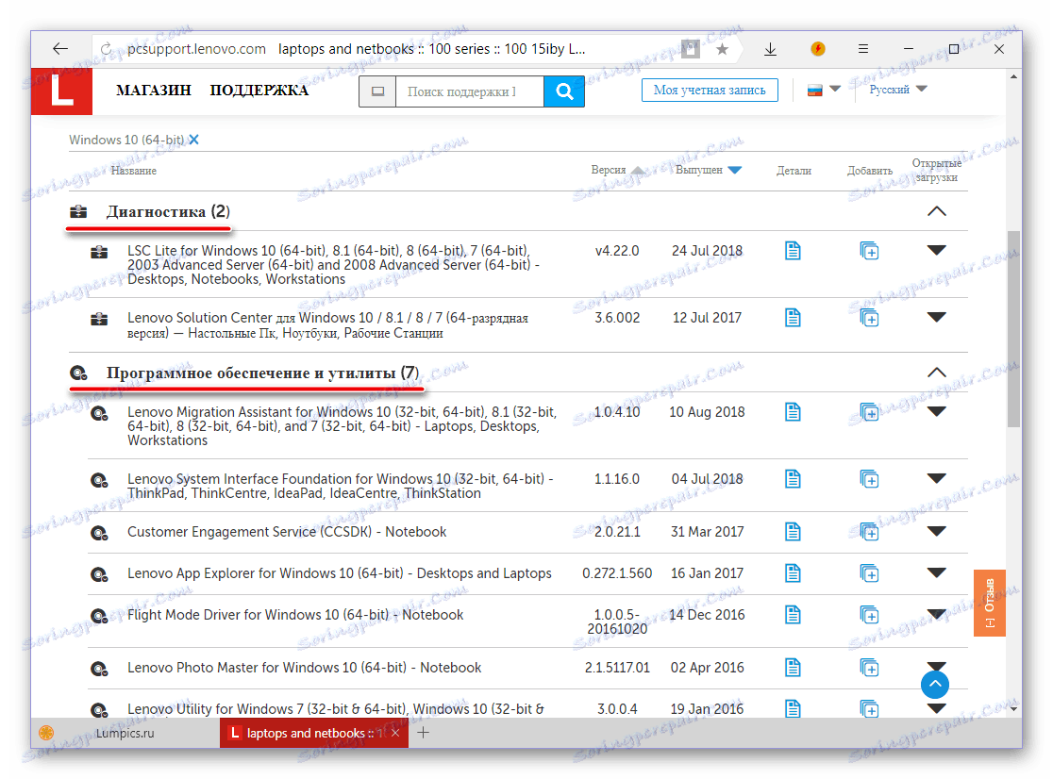Add Lenovo Solution Center to list
Screen dimensions: 1053x779
(869, 318)
